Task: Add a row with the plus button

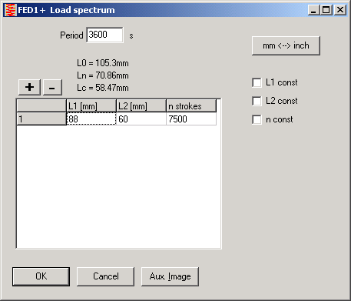Action: tap(29, 87)
